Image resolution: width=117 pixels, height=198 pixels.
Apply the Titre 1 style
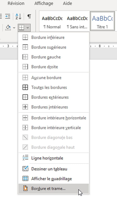tap(102, 21)
